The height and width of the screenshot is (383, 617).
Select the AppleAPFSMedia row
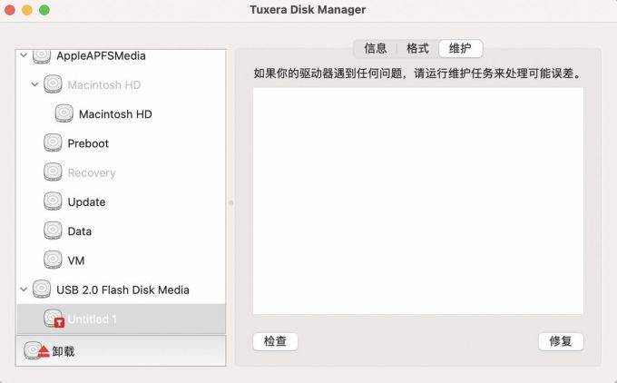click(121, 56)
